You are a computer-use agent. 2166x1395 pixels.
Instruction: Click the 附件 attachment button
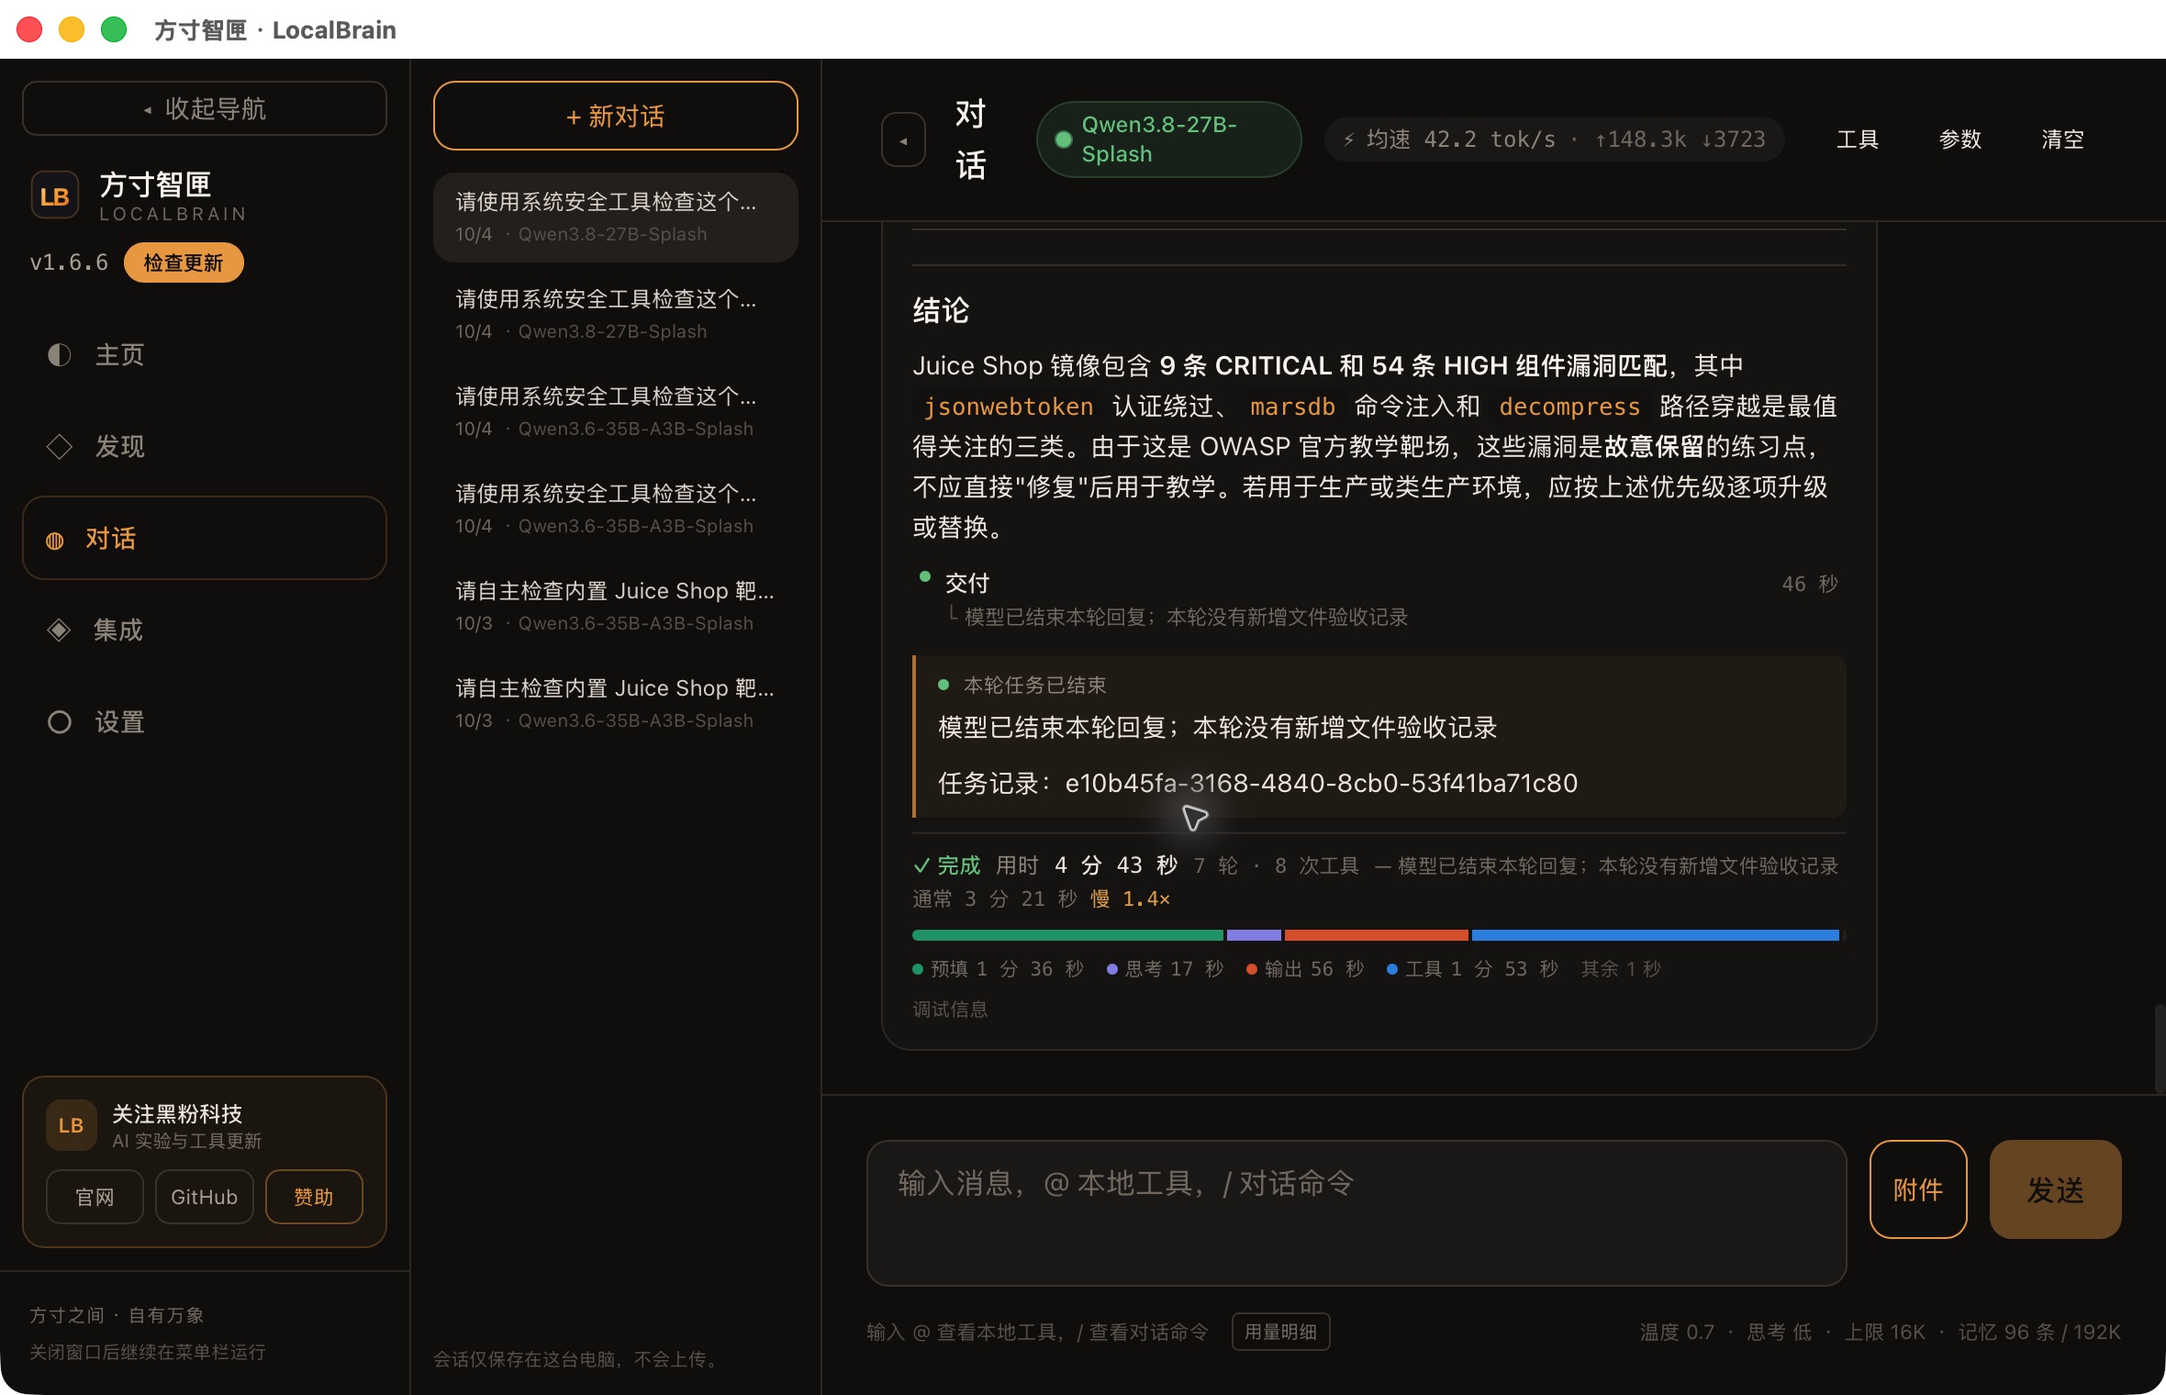[1918, 1189]
